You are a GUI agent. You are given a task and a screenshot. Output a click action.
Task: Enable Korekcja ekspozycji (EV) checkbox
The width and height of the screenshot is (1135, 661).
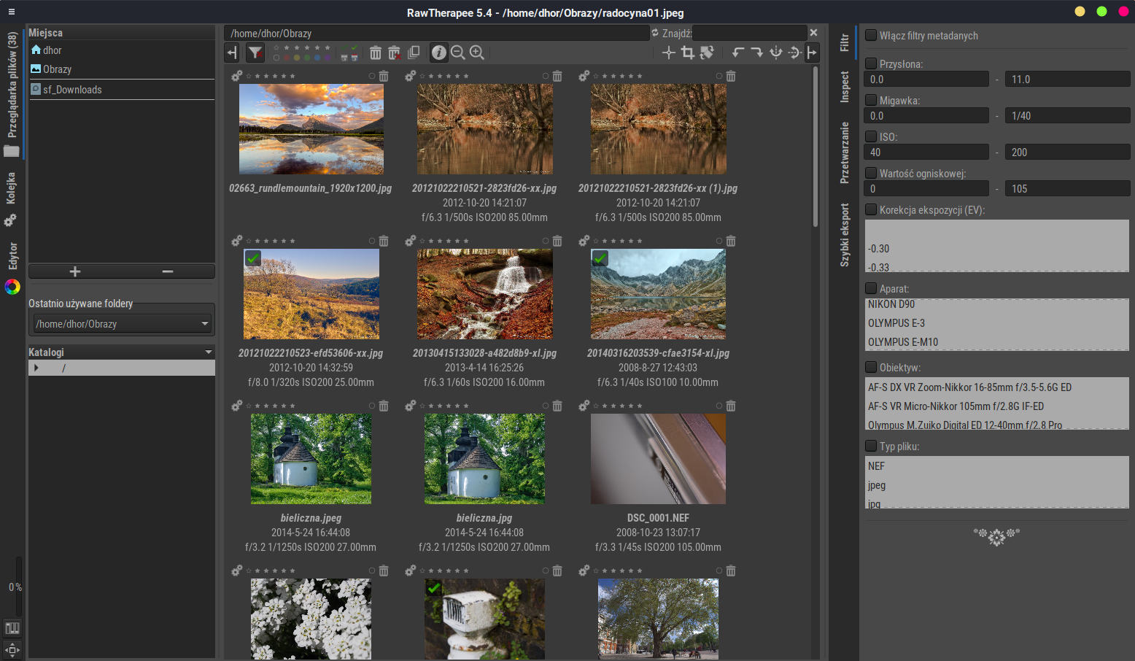(871, 209)
